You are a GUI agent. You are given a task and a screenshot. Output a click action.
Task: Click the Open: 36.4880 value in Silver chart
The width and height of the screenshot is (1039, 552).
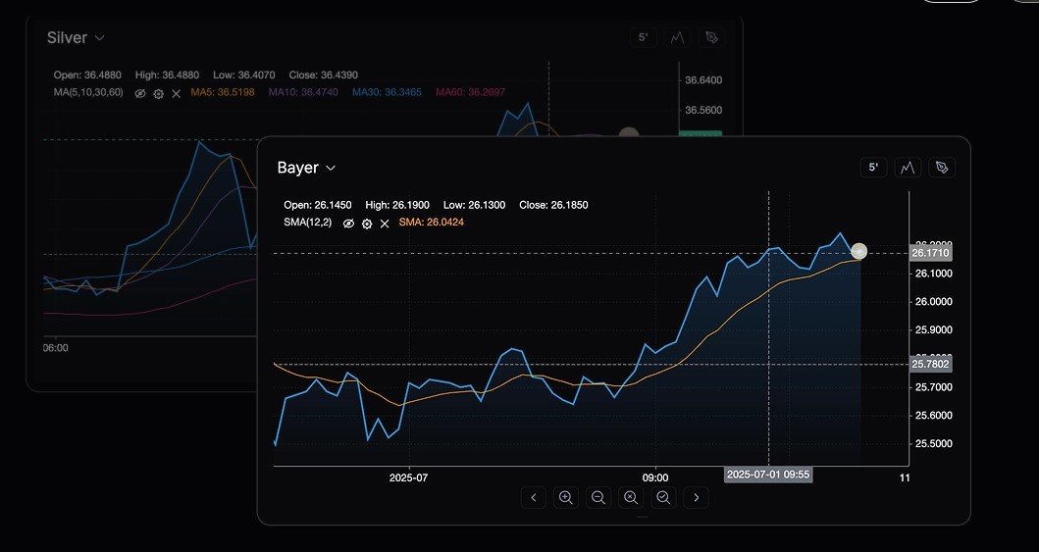(x=87, y=75)
